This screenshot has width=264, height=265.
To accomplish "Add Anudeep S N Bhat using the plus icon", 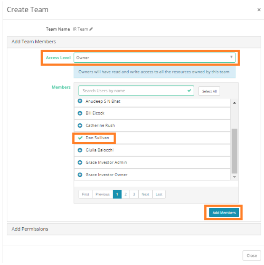I will click(80, 101).
